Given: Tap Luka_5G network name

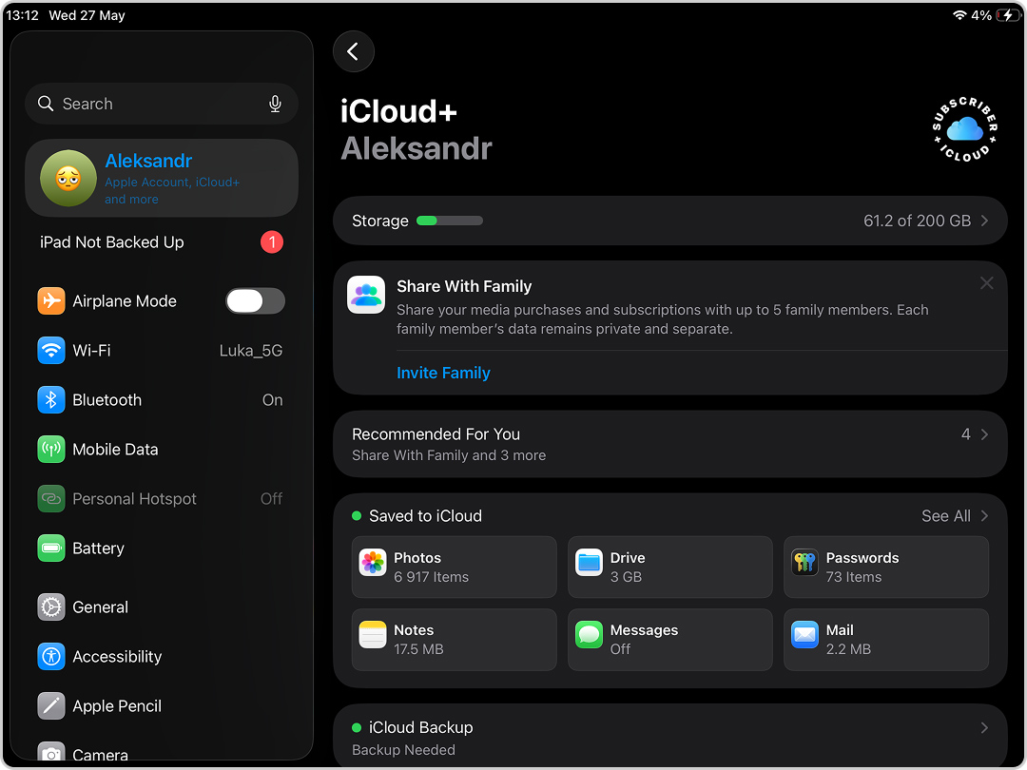Looking at the screenshot, I should [x=251, y=351].
